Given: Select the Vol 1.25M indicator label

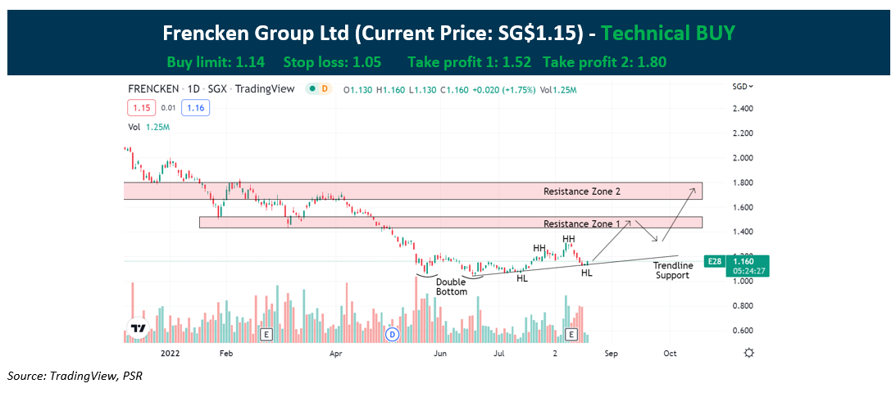Looking at the screenshot, I should (x=148, y=127).
